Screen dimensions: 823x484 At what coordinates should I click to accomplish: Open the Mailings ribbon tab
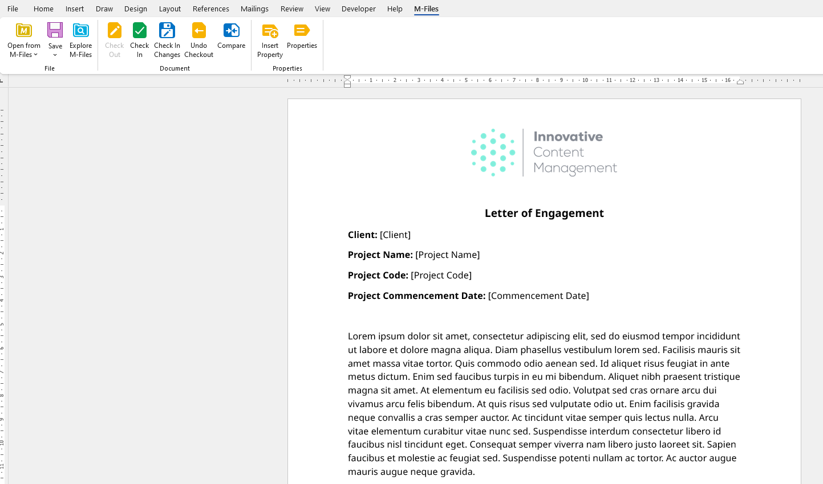pos(254,9)
